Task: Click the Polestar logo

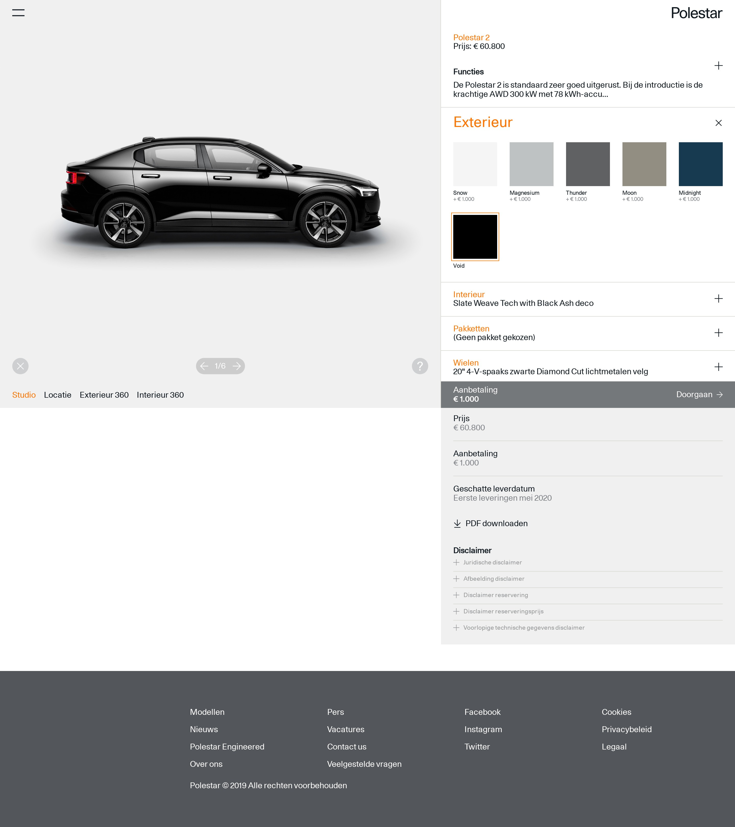Action: coord(696,13)
